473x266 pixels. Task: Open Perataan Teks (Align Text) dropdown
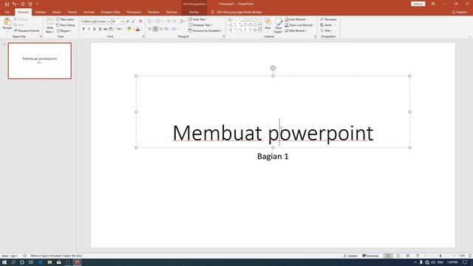click(200, 25)
